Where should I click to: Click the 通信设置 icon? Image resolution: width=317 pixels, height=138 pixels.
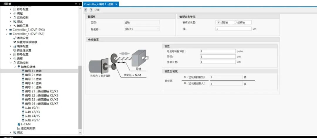[15, 38]
